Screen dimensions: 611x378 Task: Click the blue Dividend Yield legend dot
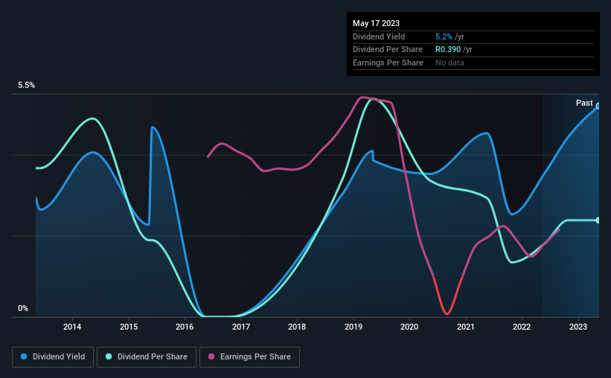point(24,356)
